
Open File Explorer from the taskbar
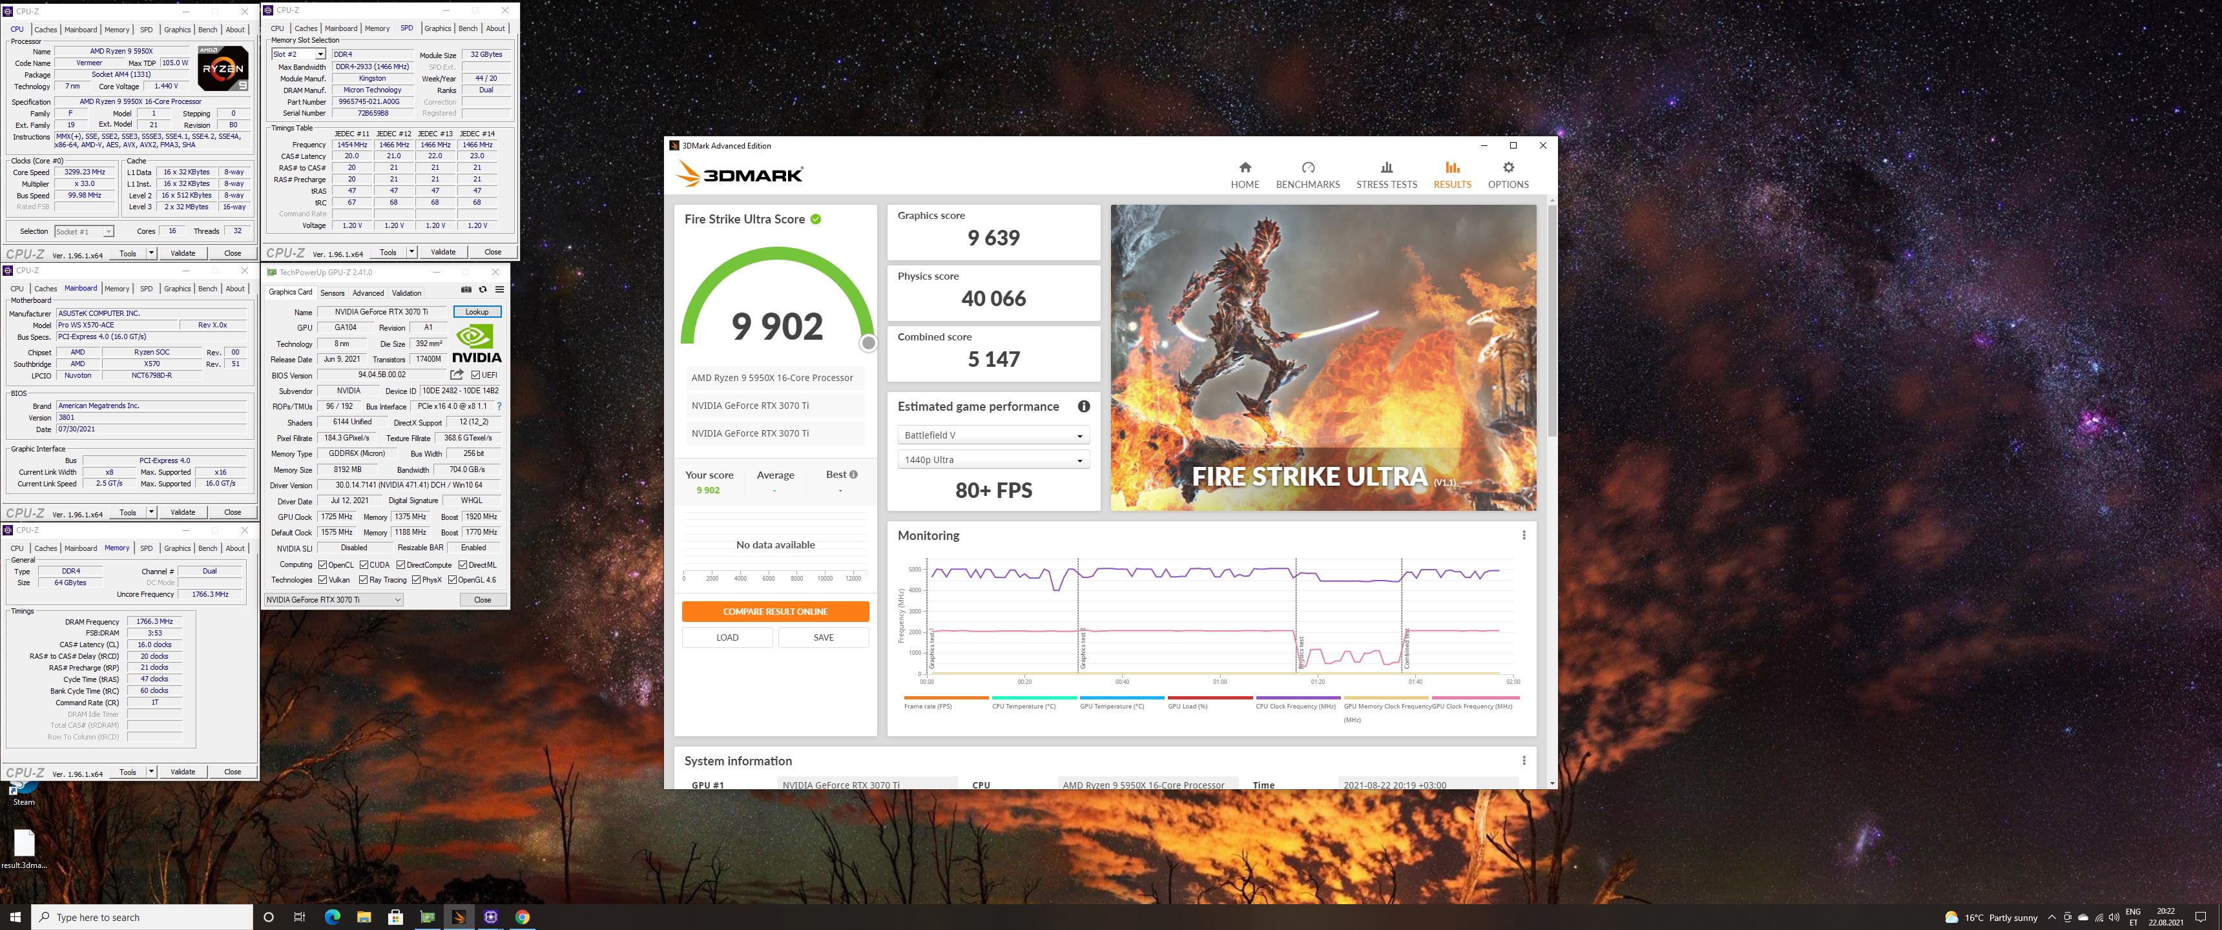click(x=363, y=917)
